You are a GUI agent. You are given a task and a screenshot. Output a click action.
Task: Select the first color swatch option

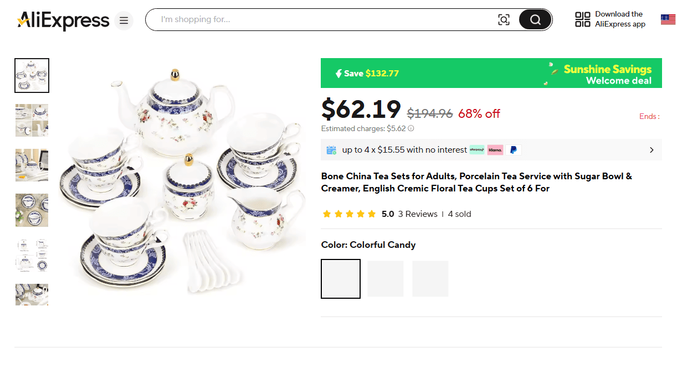coord(341,279)
